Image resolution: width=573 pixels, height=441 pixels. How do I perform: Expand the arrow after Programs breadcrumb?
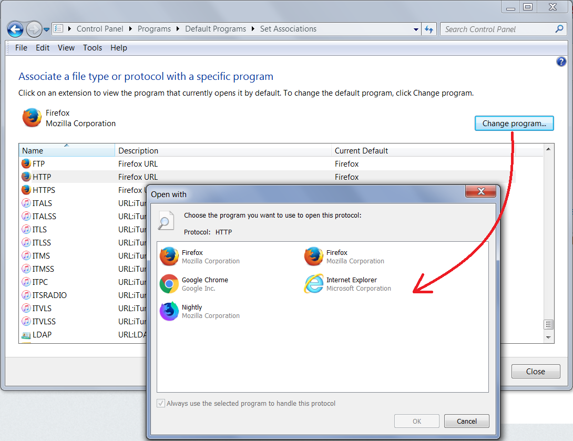click(178, 29)
